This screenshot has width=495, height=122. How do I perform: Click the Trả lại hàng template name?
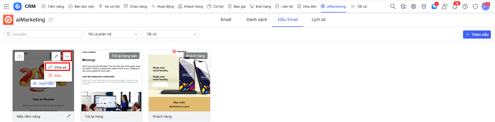click(94, 116)
